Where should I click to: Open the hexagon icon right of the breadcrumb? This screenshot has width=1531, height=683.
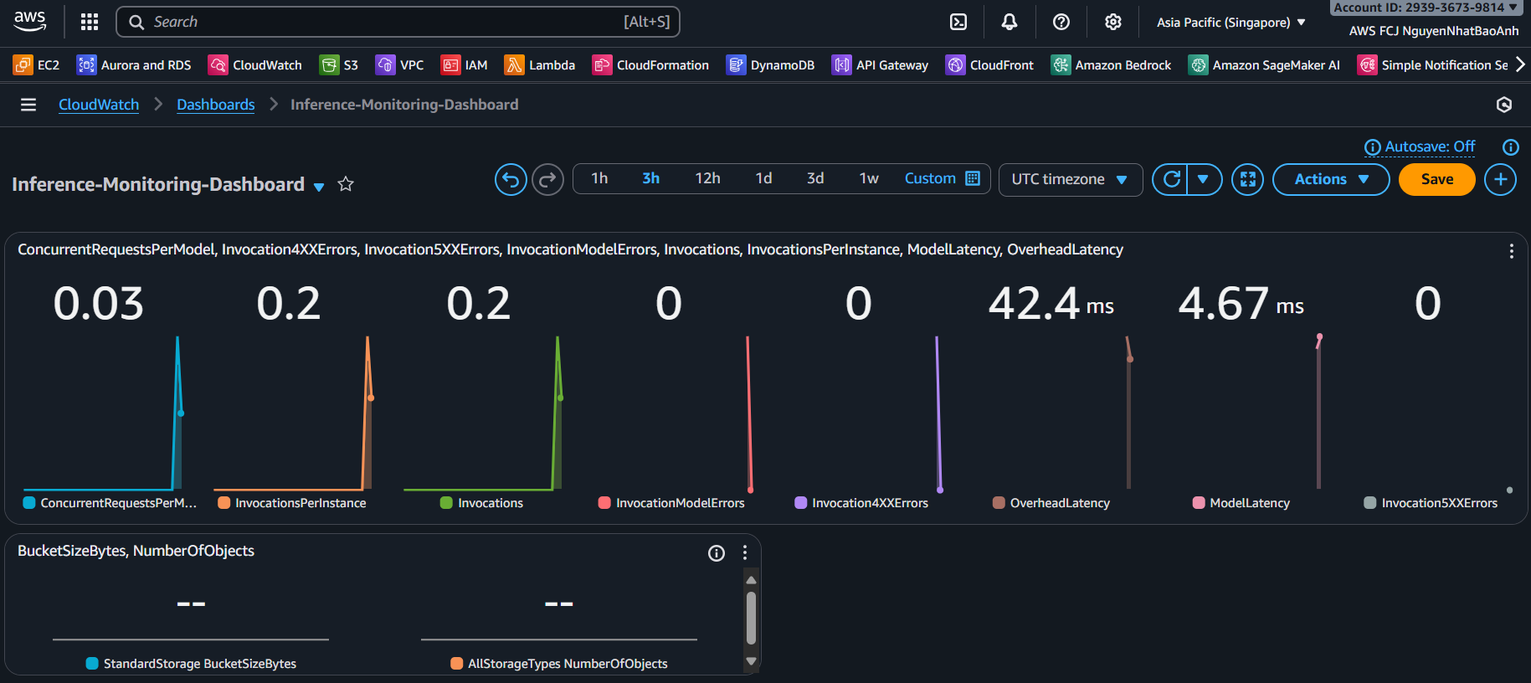click(x=1504, y=105)
